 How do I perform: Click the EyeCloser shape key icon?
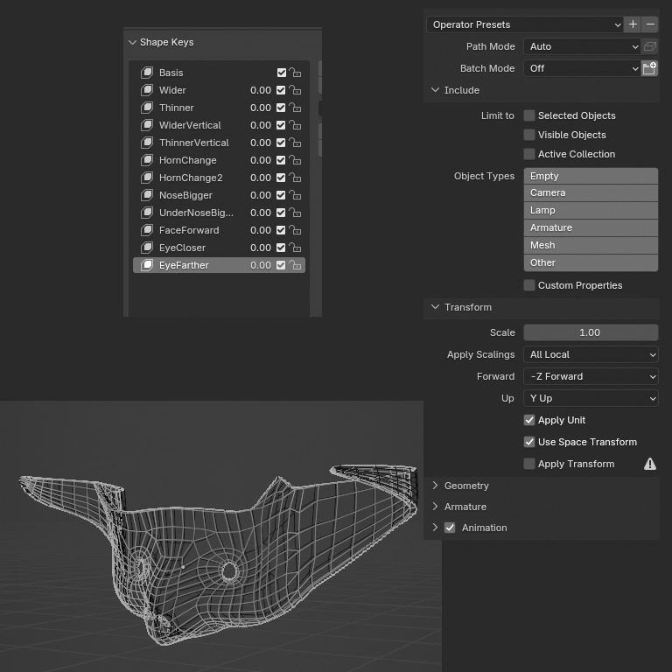click(147, 248)
